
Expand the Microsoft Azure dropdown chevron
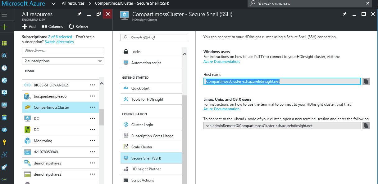pos(54,4)
